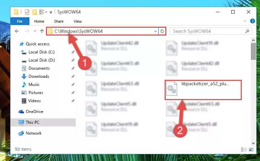This screenshot has height=161, width=260.
Task: Click the Properties checkmark icon in title bar
Action: pos(27,12)
